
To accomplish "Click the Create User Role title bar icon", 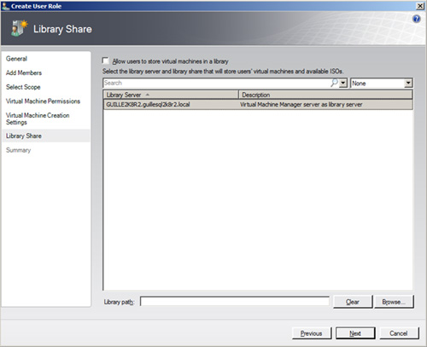I will coord(5,6).
